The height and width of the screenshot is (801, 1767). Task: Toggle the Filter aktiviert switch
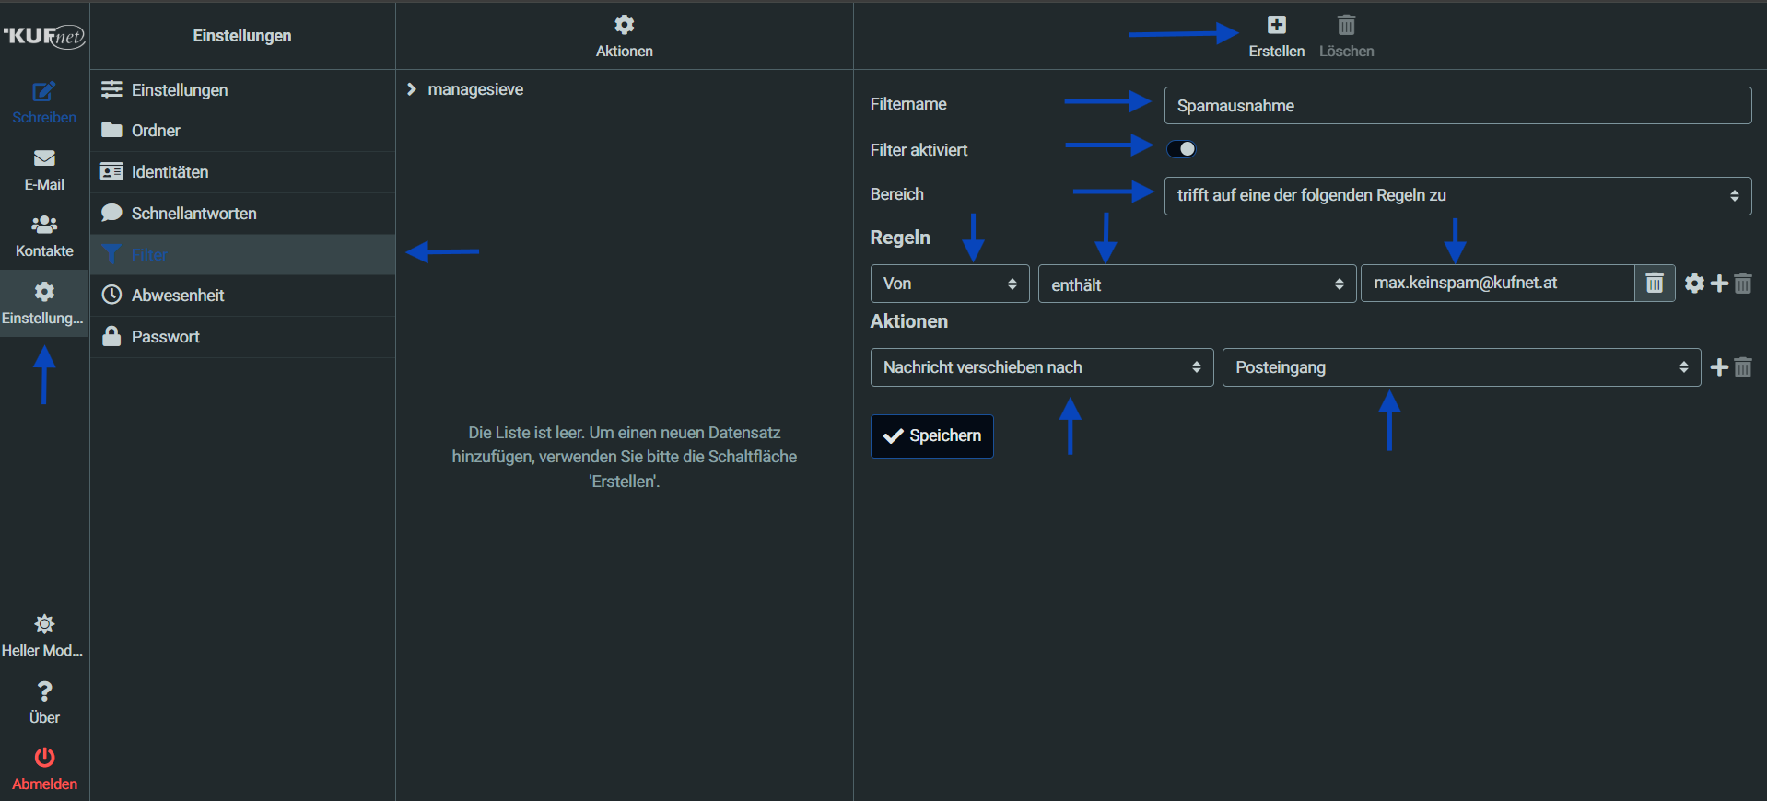(1181, 149)
